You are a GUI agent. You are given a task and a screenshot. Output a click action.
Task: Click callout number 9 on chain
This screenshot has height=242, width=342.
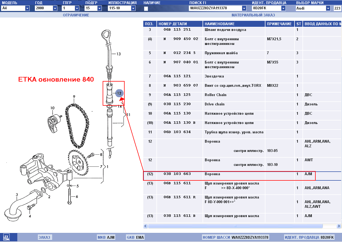point(74,97)
